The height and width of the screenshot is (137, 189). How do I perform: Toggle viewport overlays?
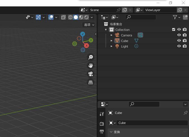51,17
